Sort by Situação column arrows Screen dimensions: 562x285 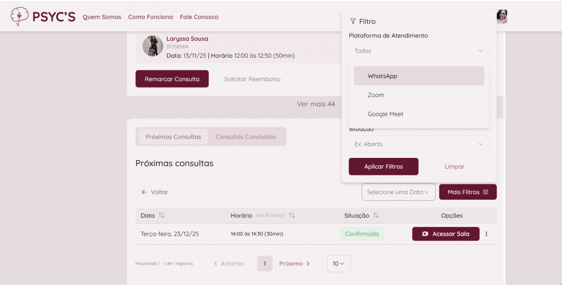376,216
